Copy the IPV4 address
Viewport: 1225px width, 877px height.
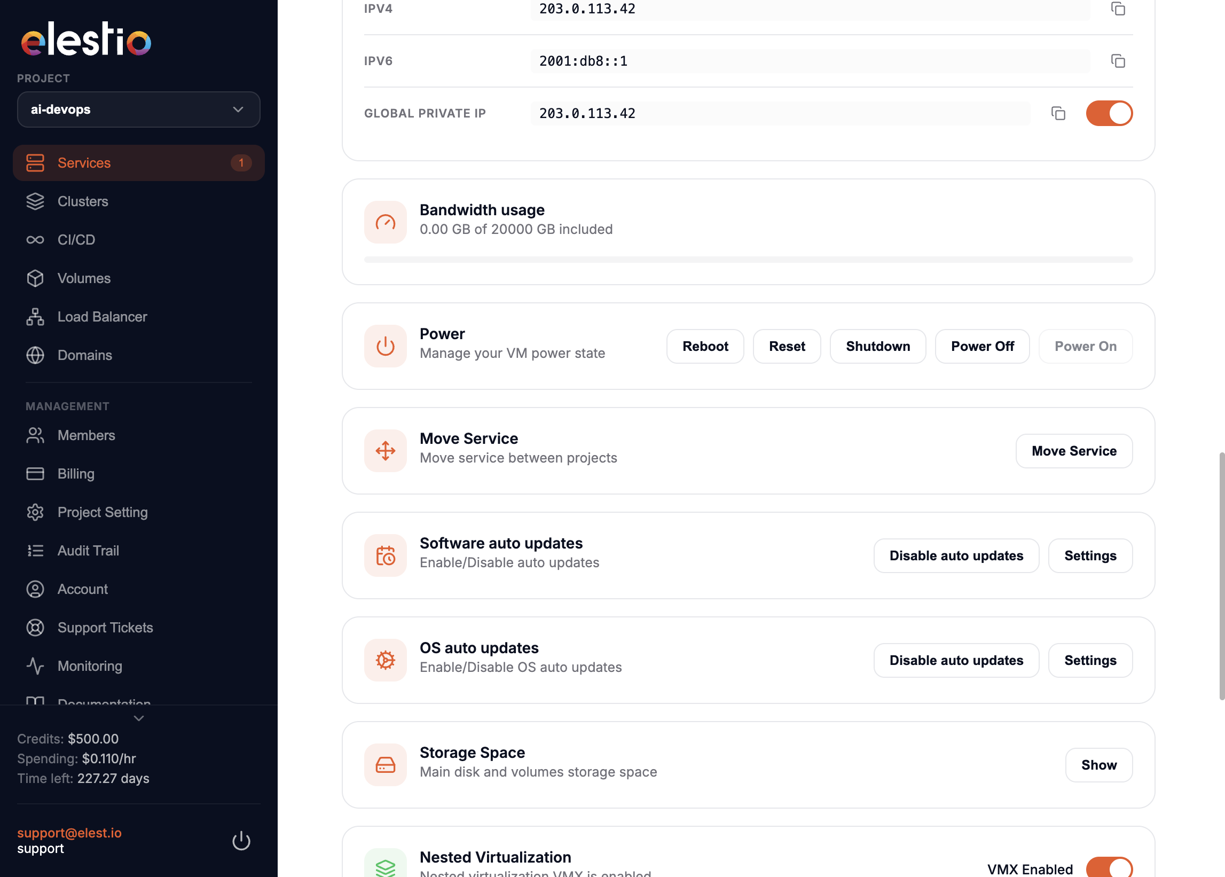click(1118, 9)
